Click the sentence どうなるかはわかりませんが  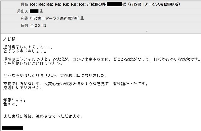click(x=55, y=76)
